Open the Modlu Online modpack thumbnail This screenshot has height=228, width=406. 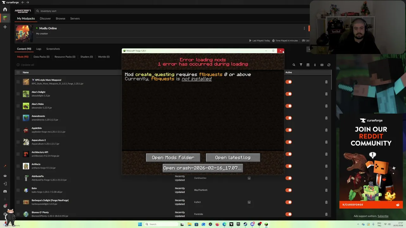[x=24, y=33]
